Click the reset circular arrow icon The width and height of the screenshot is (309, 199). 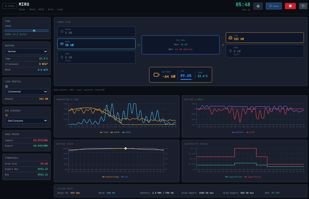point(303,6)
